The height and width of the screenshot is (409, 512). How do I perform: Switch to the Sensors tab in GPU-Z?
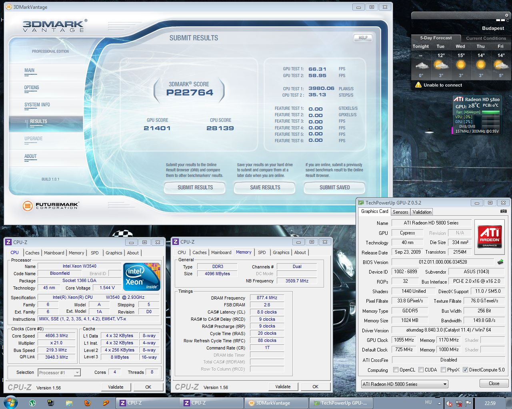coord(400,212)
